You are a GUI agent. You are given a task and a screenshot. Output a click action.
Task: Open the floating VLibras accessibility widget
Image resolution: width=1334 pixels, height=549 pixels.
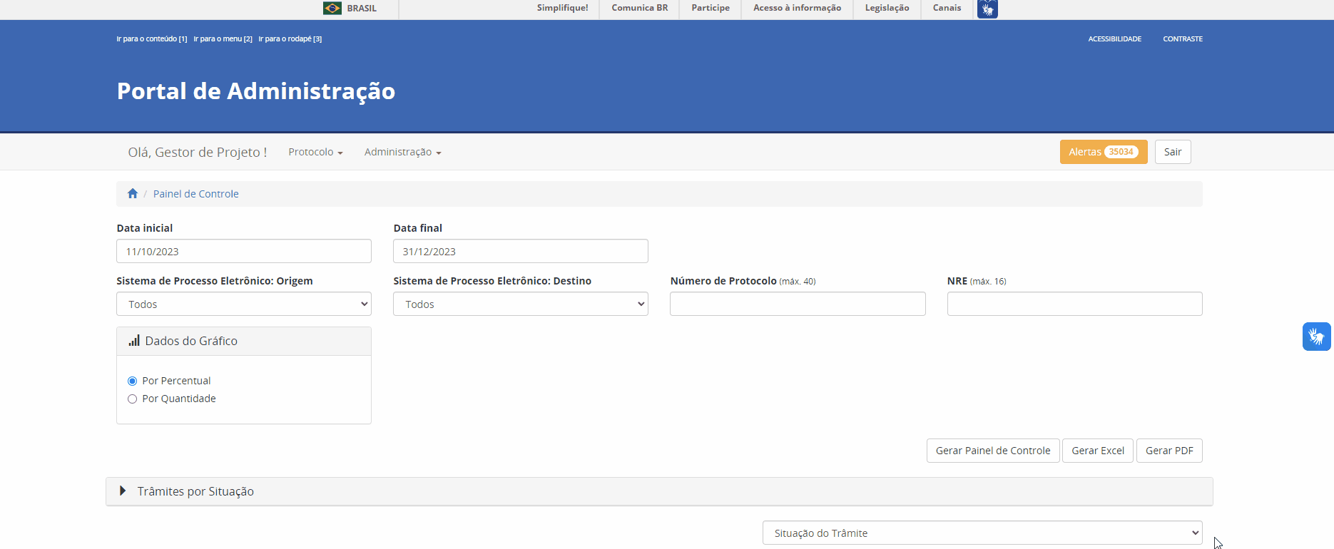click(x=1316, y=337)
